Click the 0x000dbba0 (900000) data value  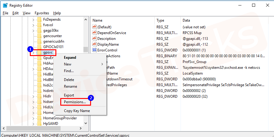pyautogui.click(x=199, y=79)
